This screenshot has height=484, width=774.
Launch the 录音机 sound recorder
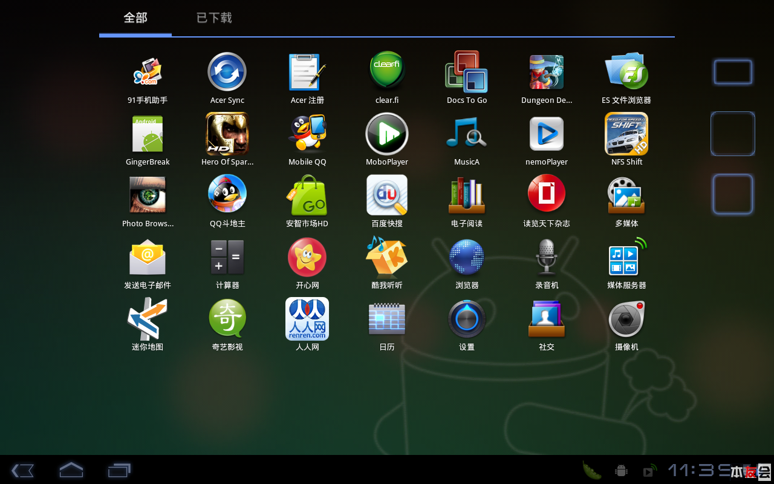tap(547, 258)
